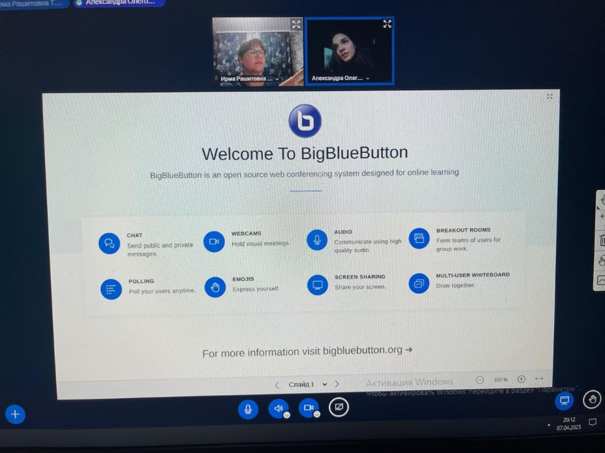Open Windows notification center in taskbar
The width and height of the screenshot is (605, 453).
pyautogui.click(x=592, y=423)
